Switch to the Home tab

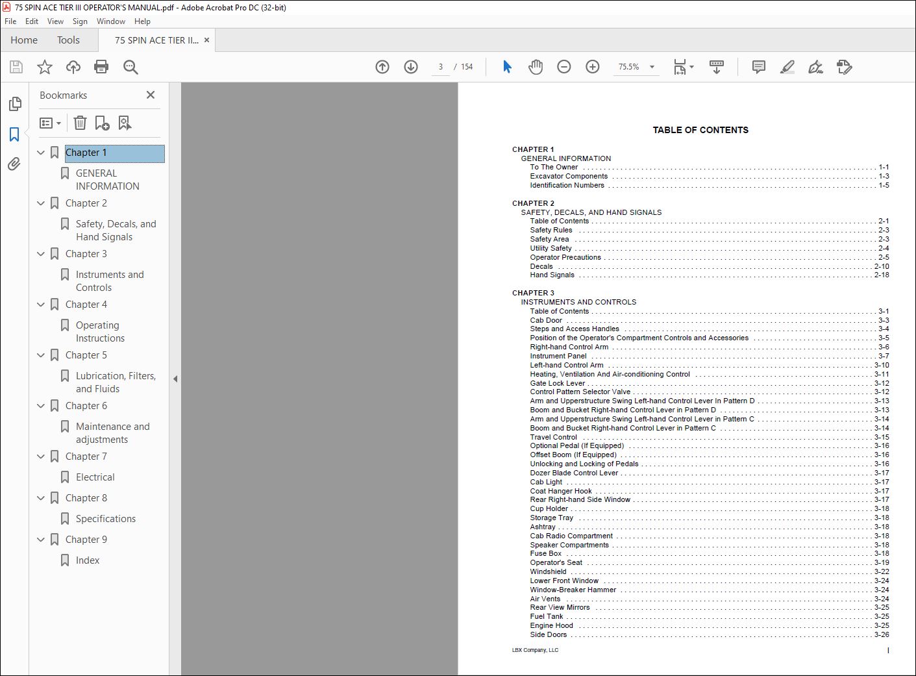(24, 40)
